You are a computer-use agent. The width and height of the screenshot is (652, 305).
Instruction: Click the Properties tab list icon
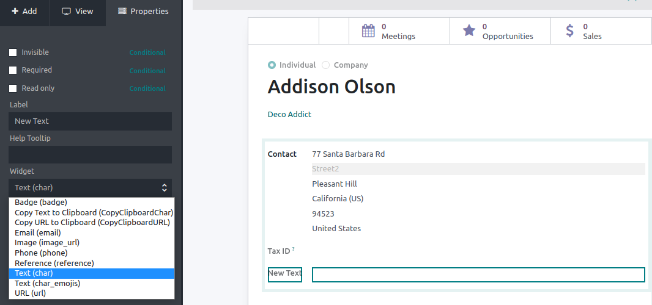point(122,11)
